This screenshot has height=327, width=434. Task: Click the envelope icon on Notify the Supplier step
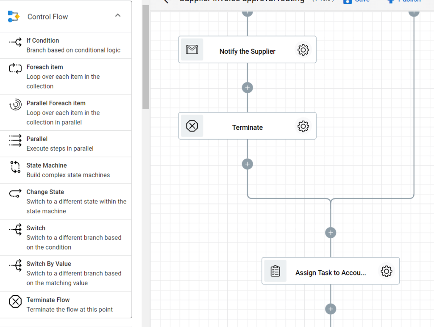coord(192,49)
